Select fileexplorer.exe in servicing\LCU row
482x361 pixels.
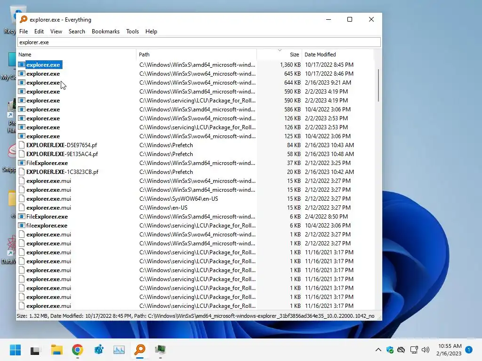click(47, 226)
